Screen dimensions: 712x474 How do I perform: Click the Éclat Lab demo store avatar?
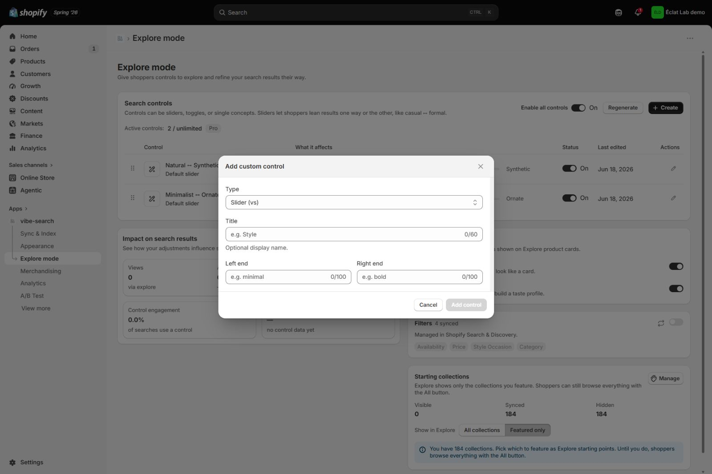pos(657,12)
